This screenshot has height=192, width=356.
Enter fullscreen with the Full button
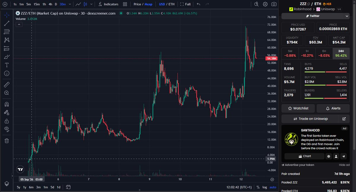tap(185, 4)
